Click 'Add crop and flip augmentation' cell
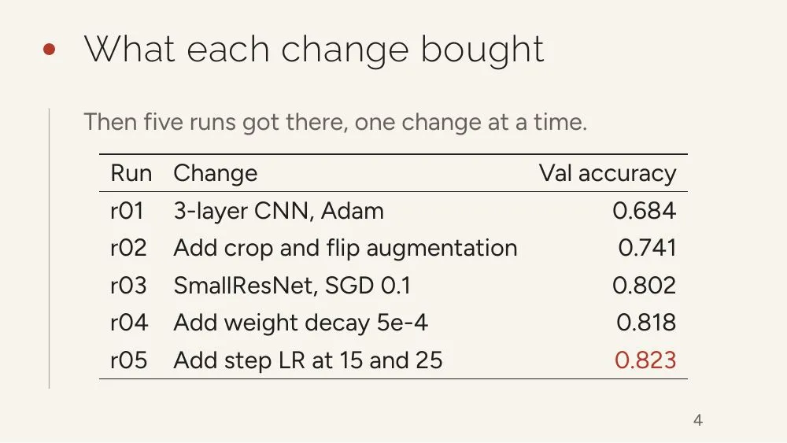 (345, 248)
